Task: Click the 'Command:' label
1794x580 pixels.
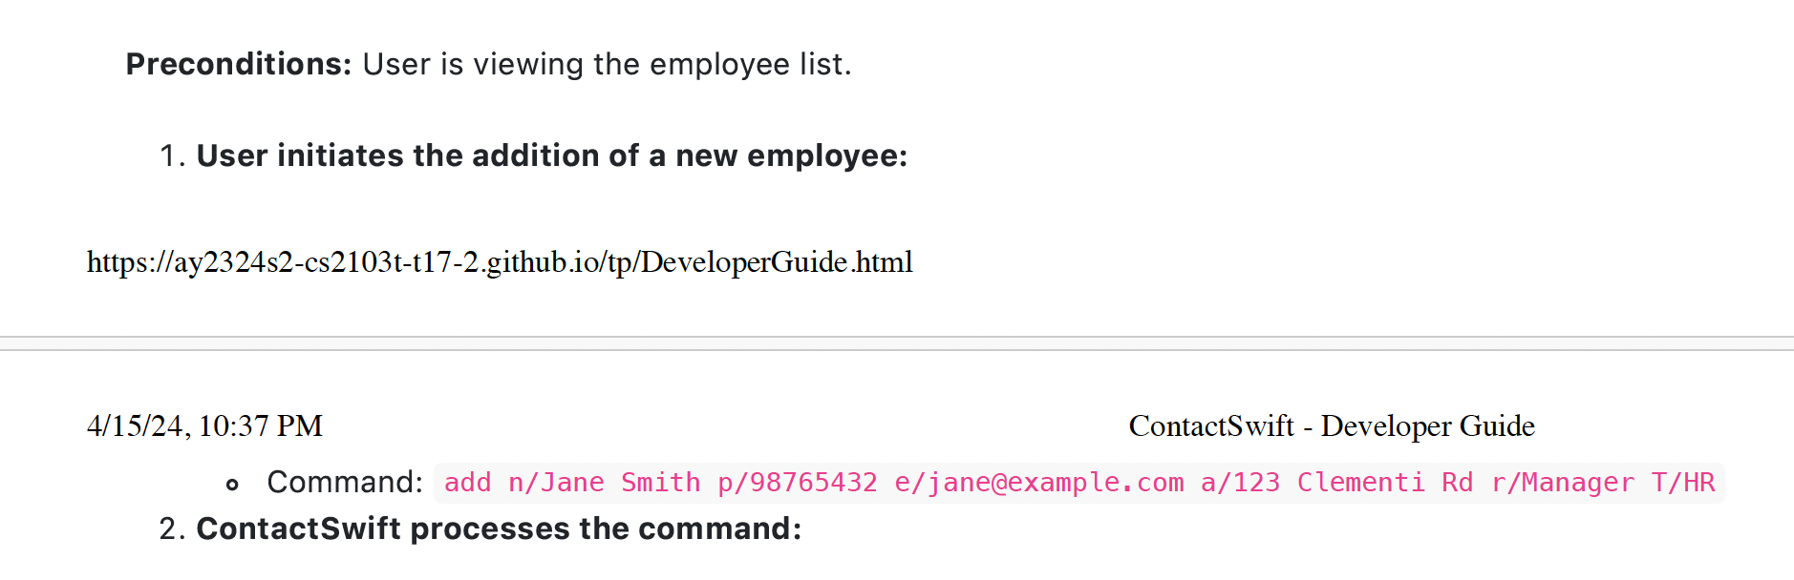Action: tap(345, 482)
